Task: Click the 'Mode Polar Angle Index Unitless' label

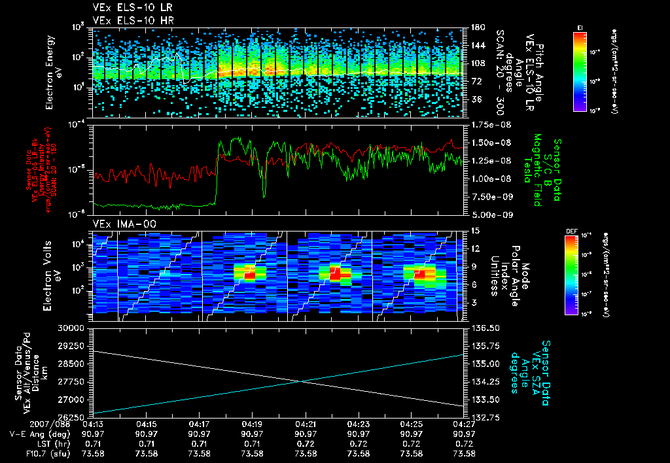Action: (510, 276)
